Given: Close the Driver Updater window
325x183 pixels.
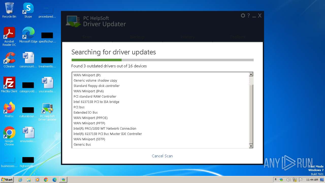Looking at the screenshot, I should [260, 16].
